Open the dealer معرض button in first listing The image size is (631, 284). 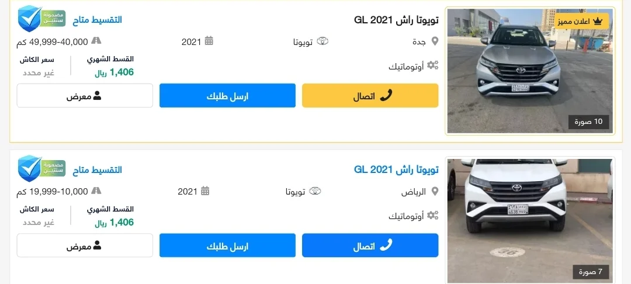click(85, 96)
